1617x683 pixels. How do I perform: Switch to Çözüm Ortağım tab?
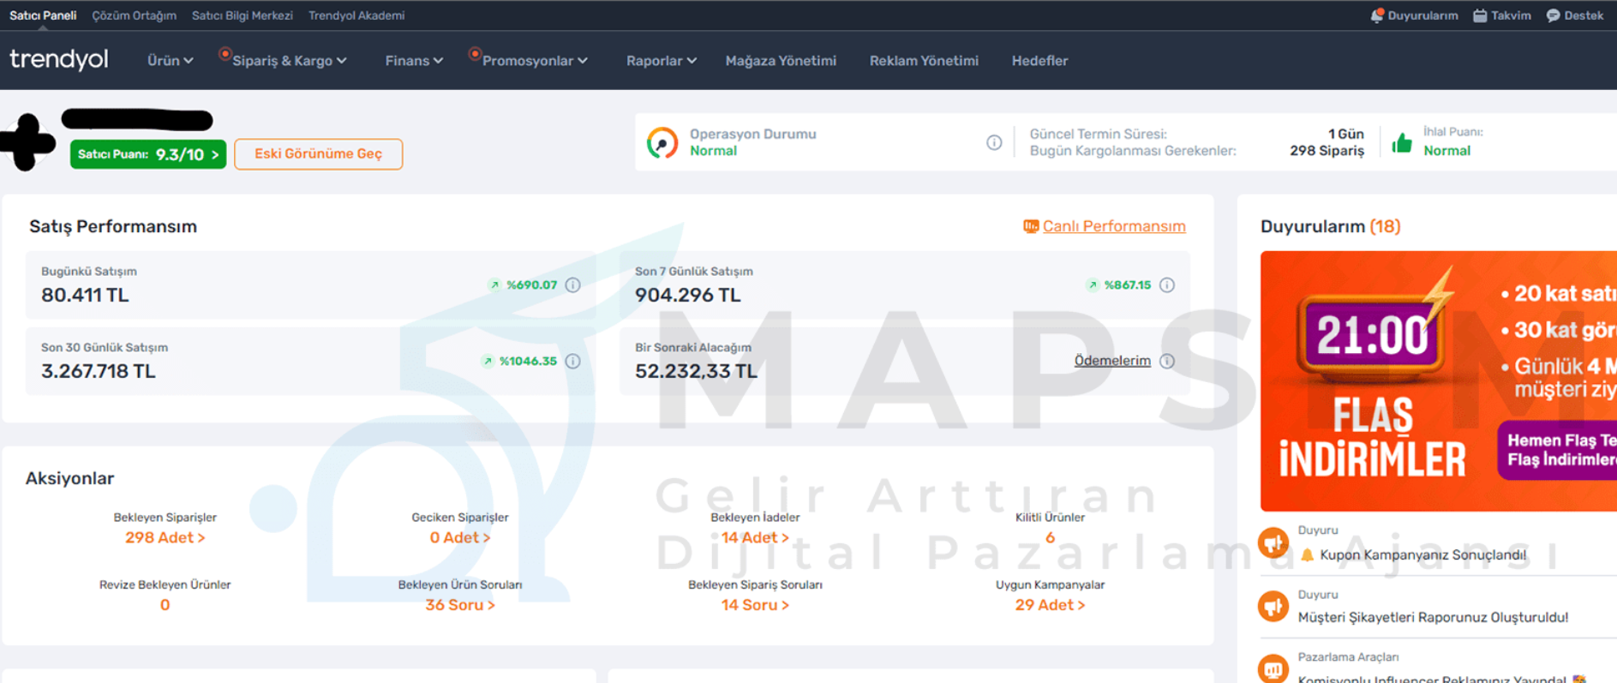pos(134,15)
